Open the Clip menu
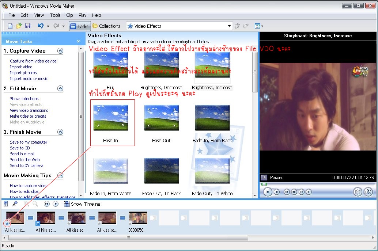This screenshot has height=251, width=378. click(x=70, y=15)
